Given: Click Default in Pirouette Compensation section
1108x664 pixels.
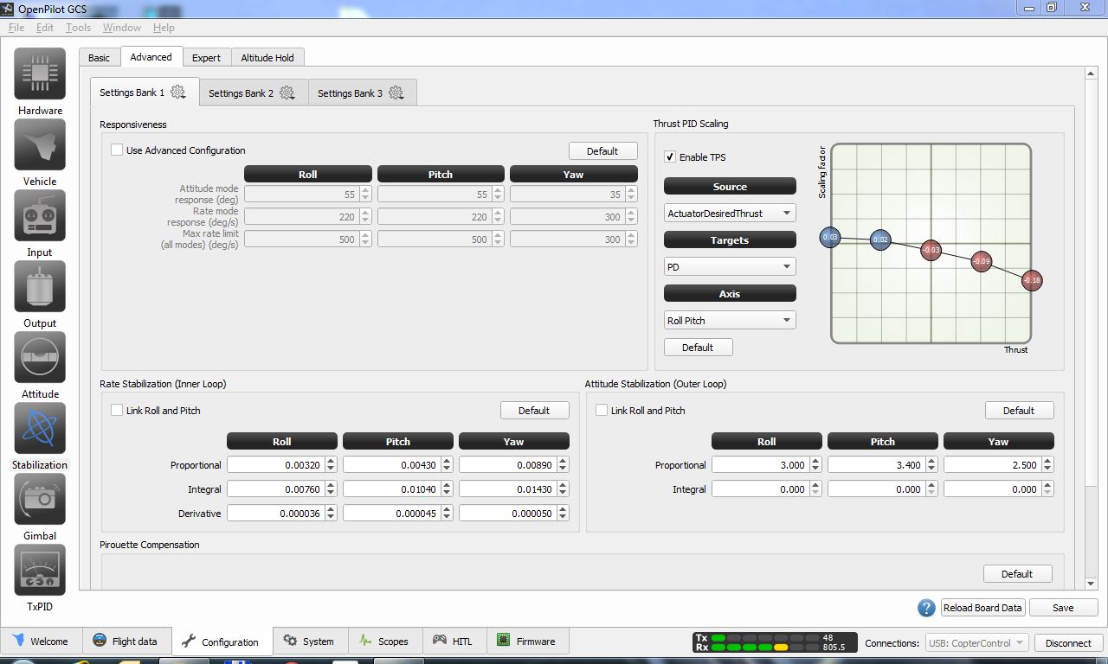Looking at the screenshot, I should pos(1017,573).
